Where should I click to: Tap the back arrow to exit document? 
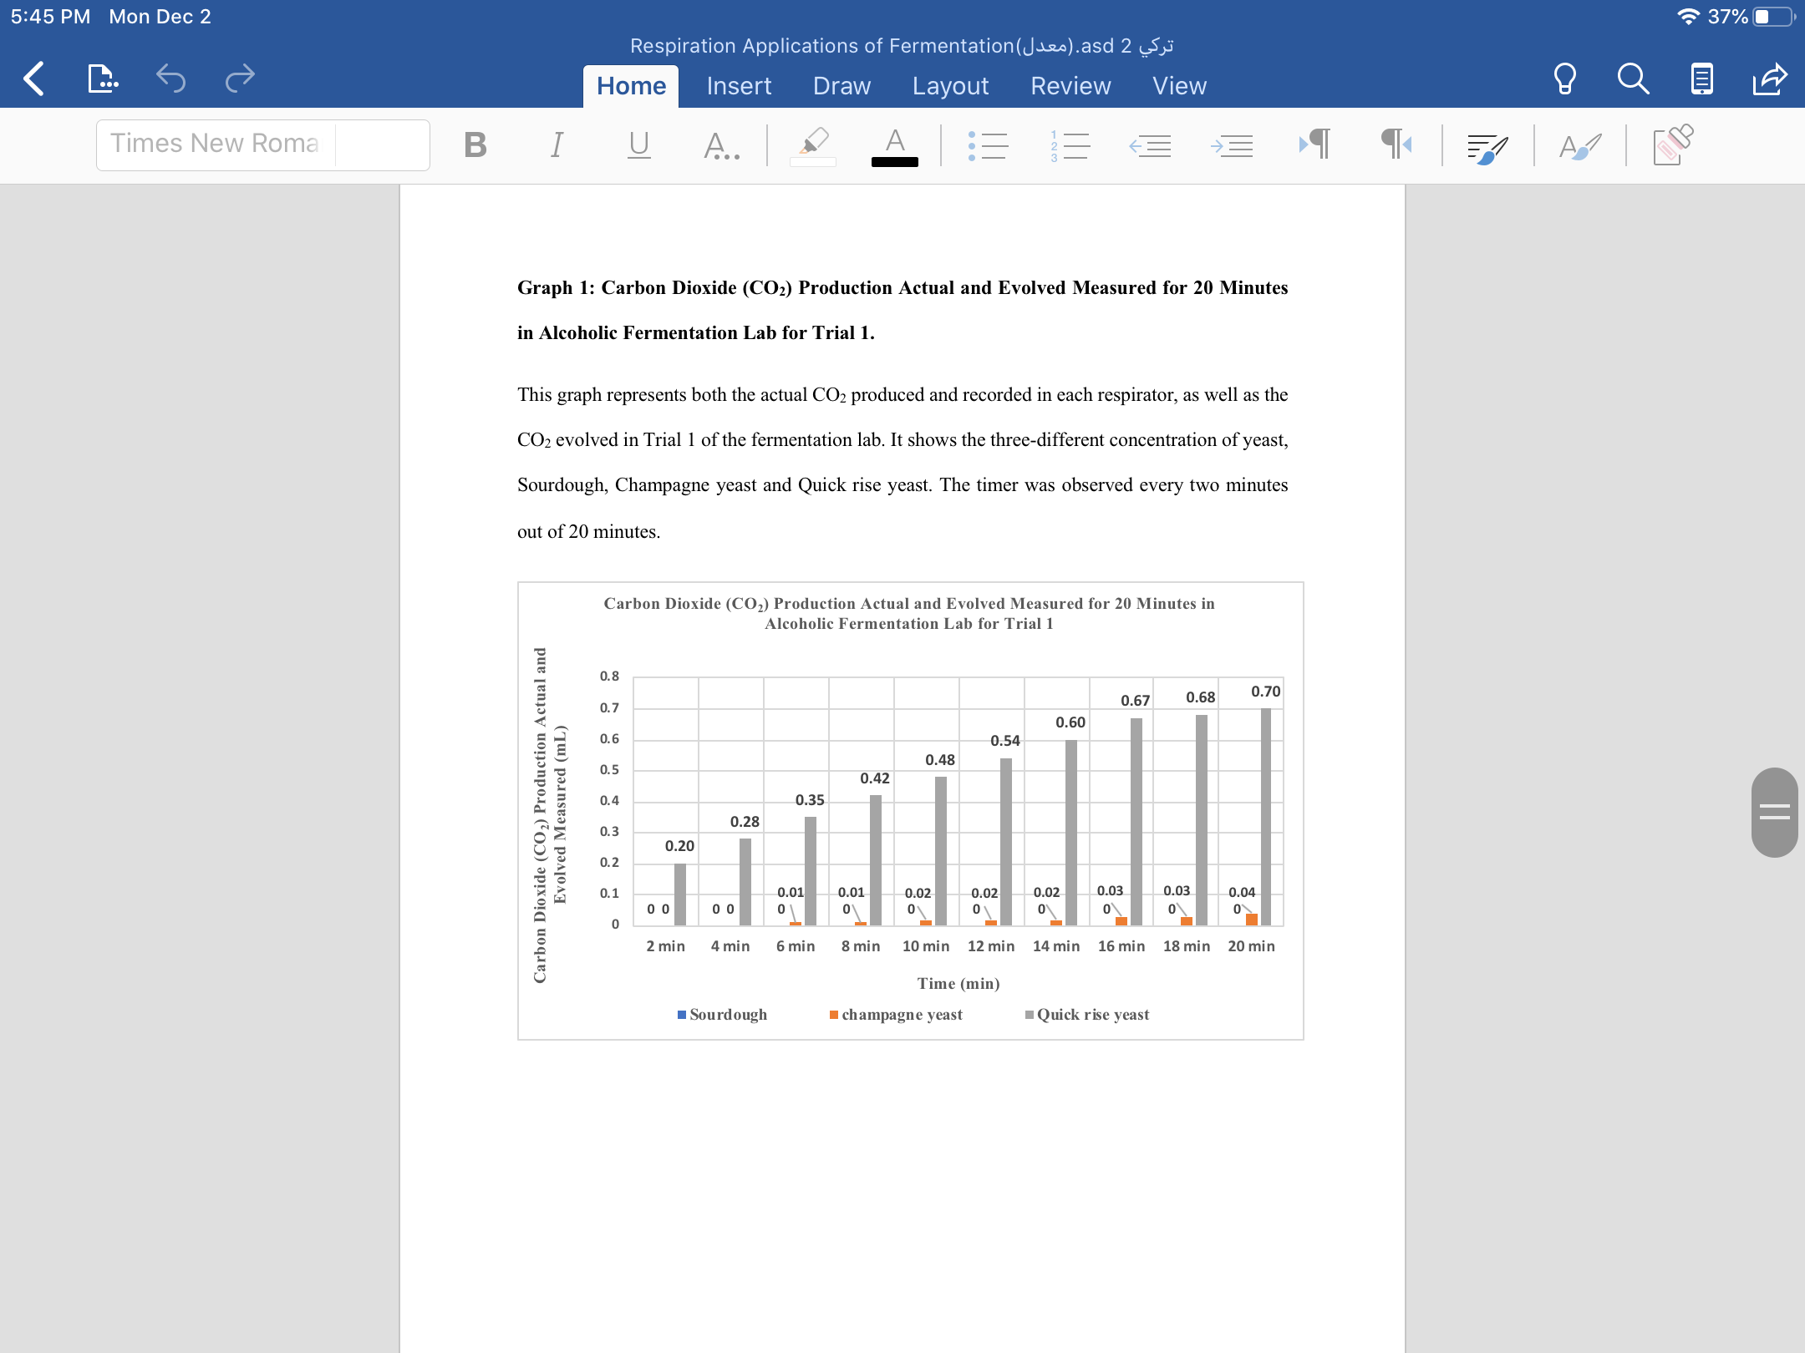tap(33, 79)
